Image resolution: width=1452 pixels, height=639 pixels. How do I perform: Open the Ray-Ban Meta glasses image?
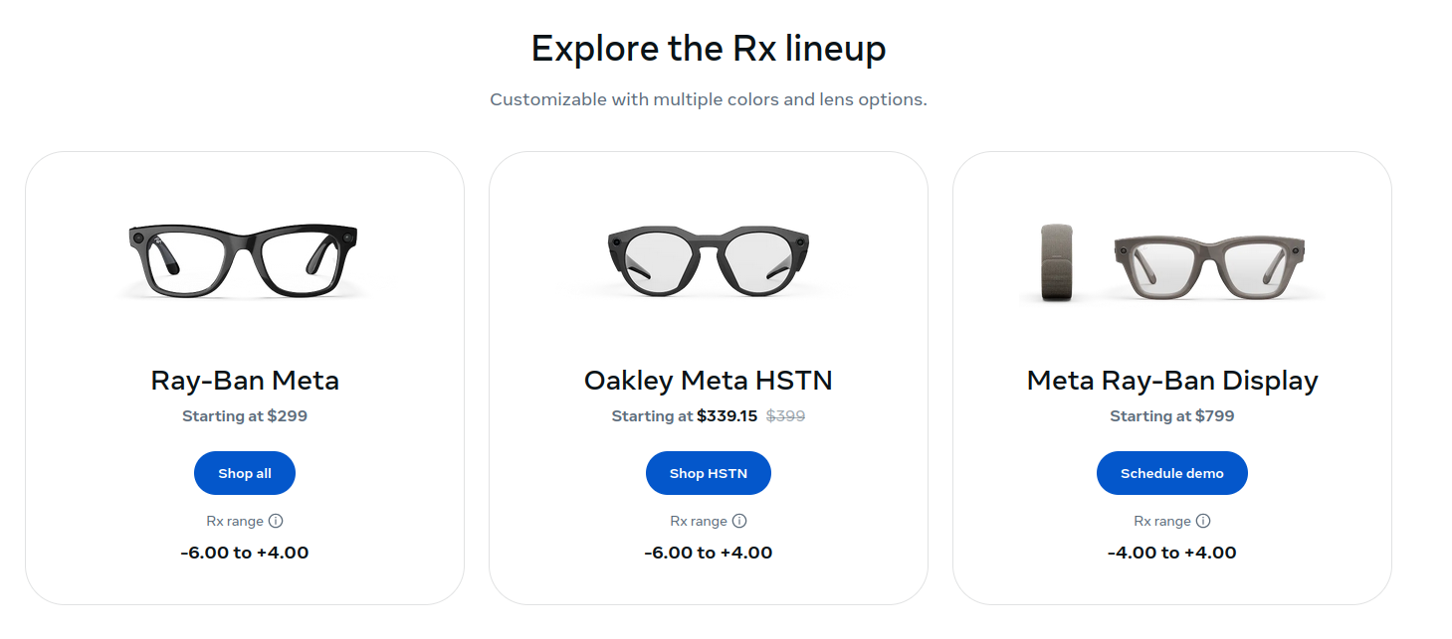[x=244, y=258]
